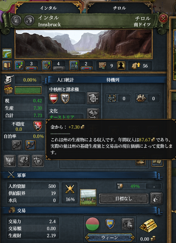Image resolution: width=176 pixels, height=243 pixels.
Task: Click the improve tax development icon
Action: [x=19, y=66]
